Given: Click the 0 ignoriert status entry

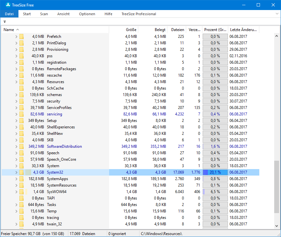Looking at the screenshot, I should click(x=117, y=234).
